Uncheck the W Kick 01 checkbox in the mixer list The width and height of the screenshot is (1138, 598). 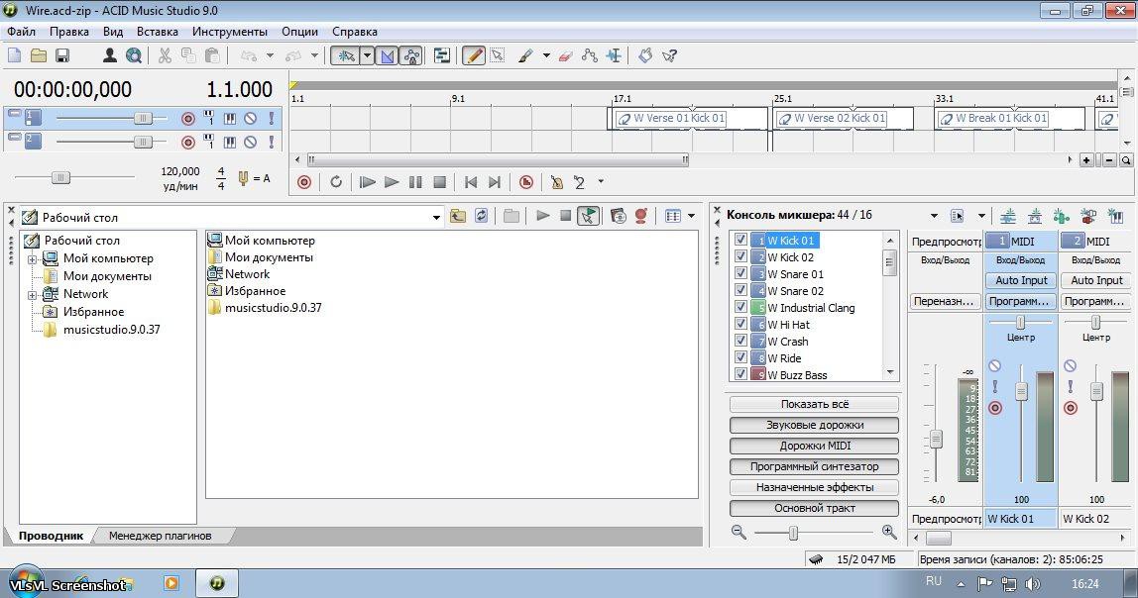coord(740,240)
